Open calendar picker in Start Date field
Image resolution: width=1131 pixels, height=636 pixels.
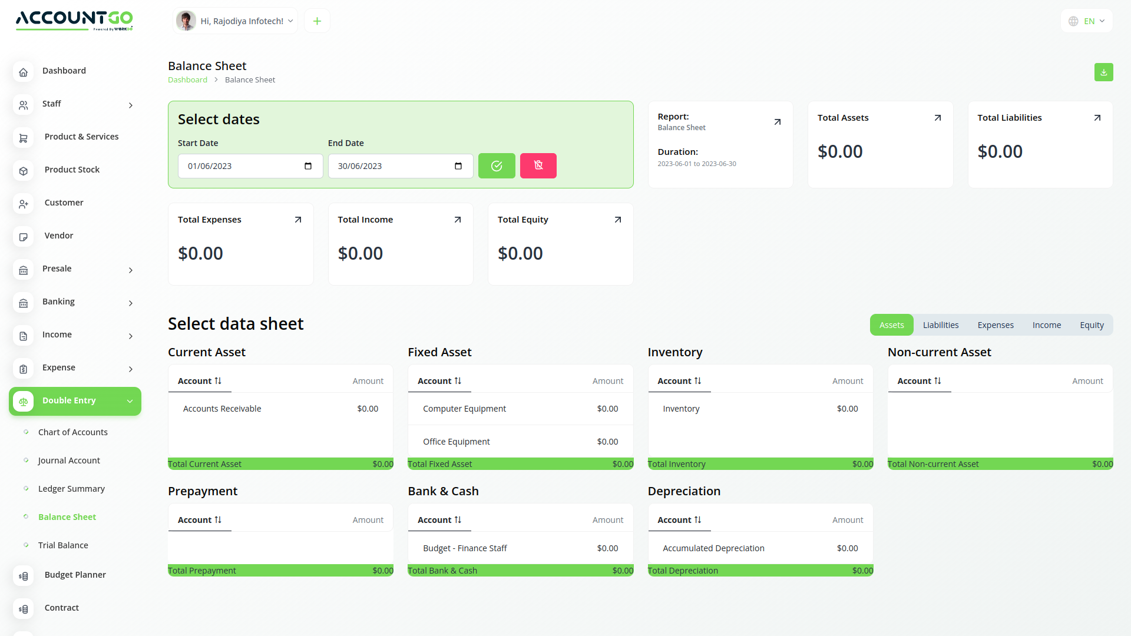coord(308,166)
